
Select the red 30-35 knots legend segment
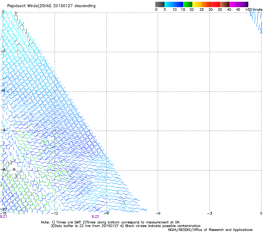point(215,4)
